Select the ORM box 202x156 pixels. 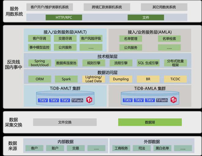tap(40, 79)
